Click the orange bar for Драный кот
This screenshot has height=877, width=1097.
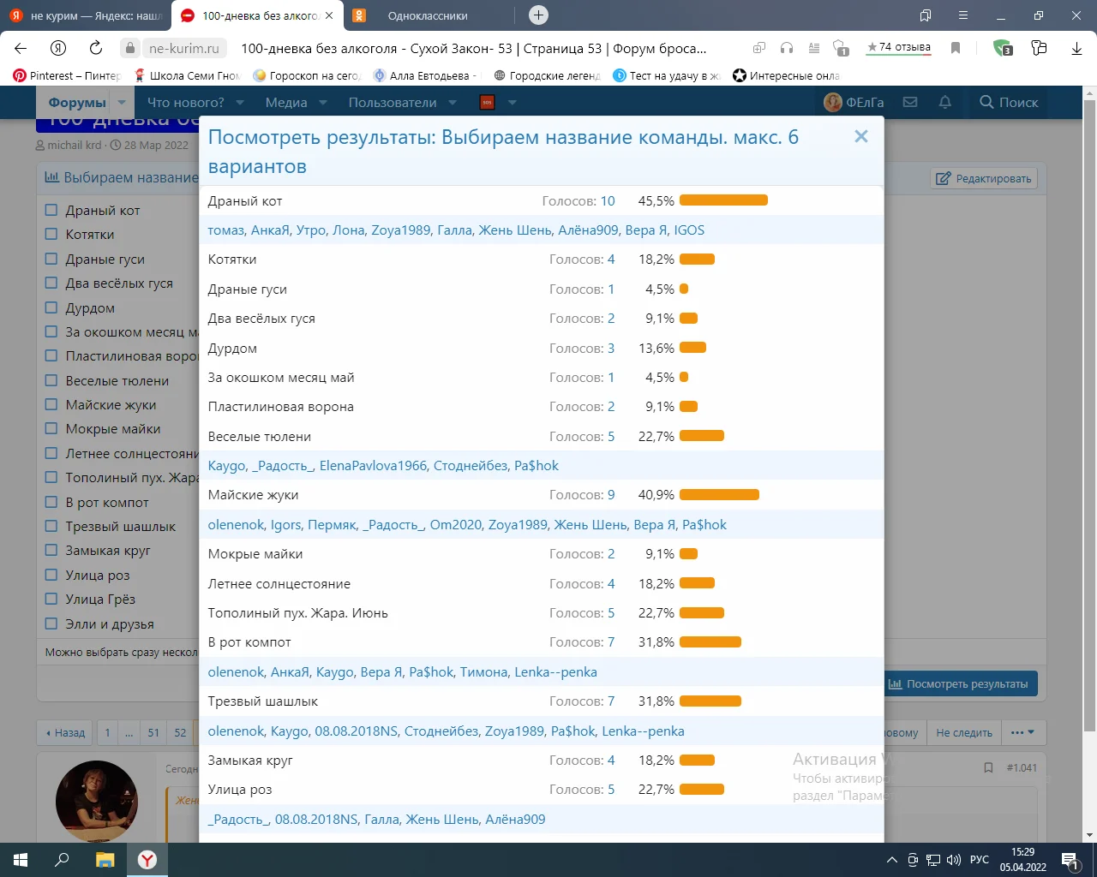pos(723,200)
